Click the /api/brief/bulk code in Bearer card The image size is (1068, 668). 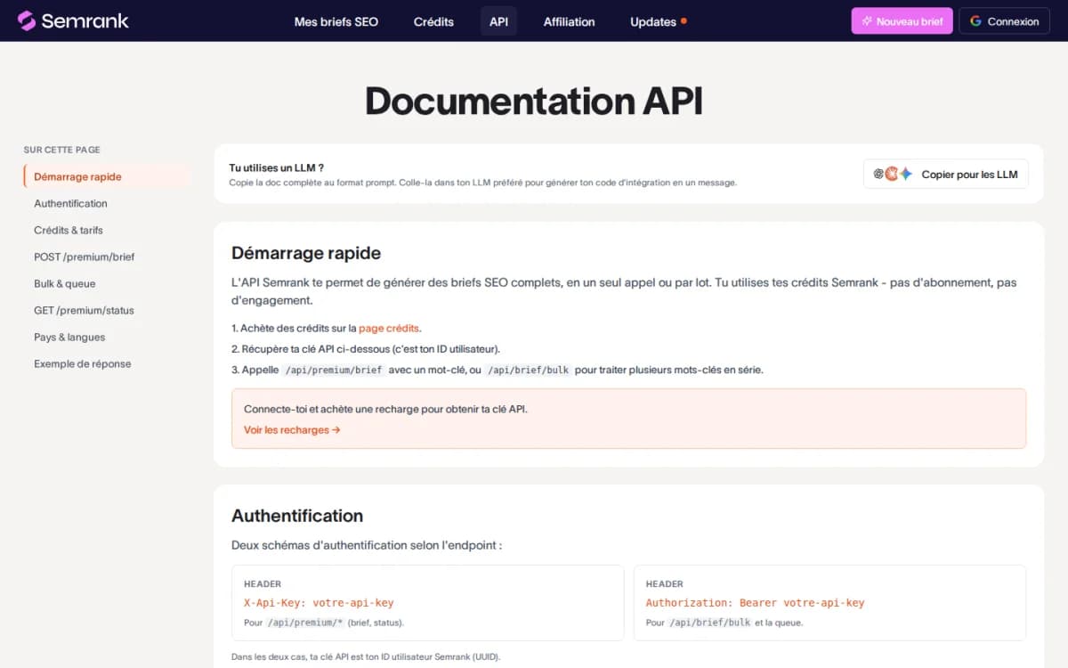[x=711, y=623]
